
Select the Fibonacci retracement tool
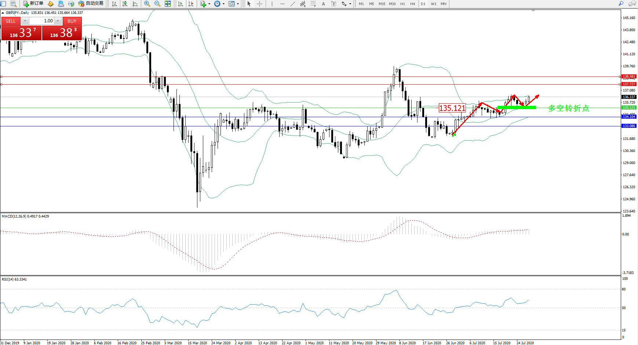tap(313, 4)
